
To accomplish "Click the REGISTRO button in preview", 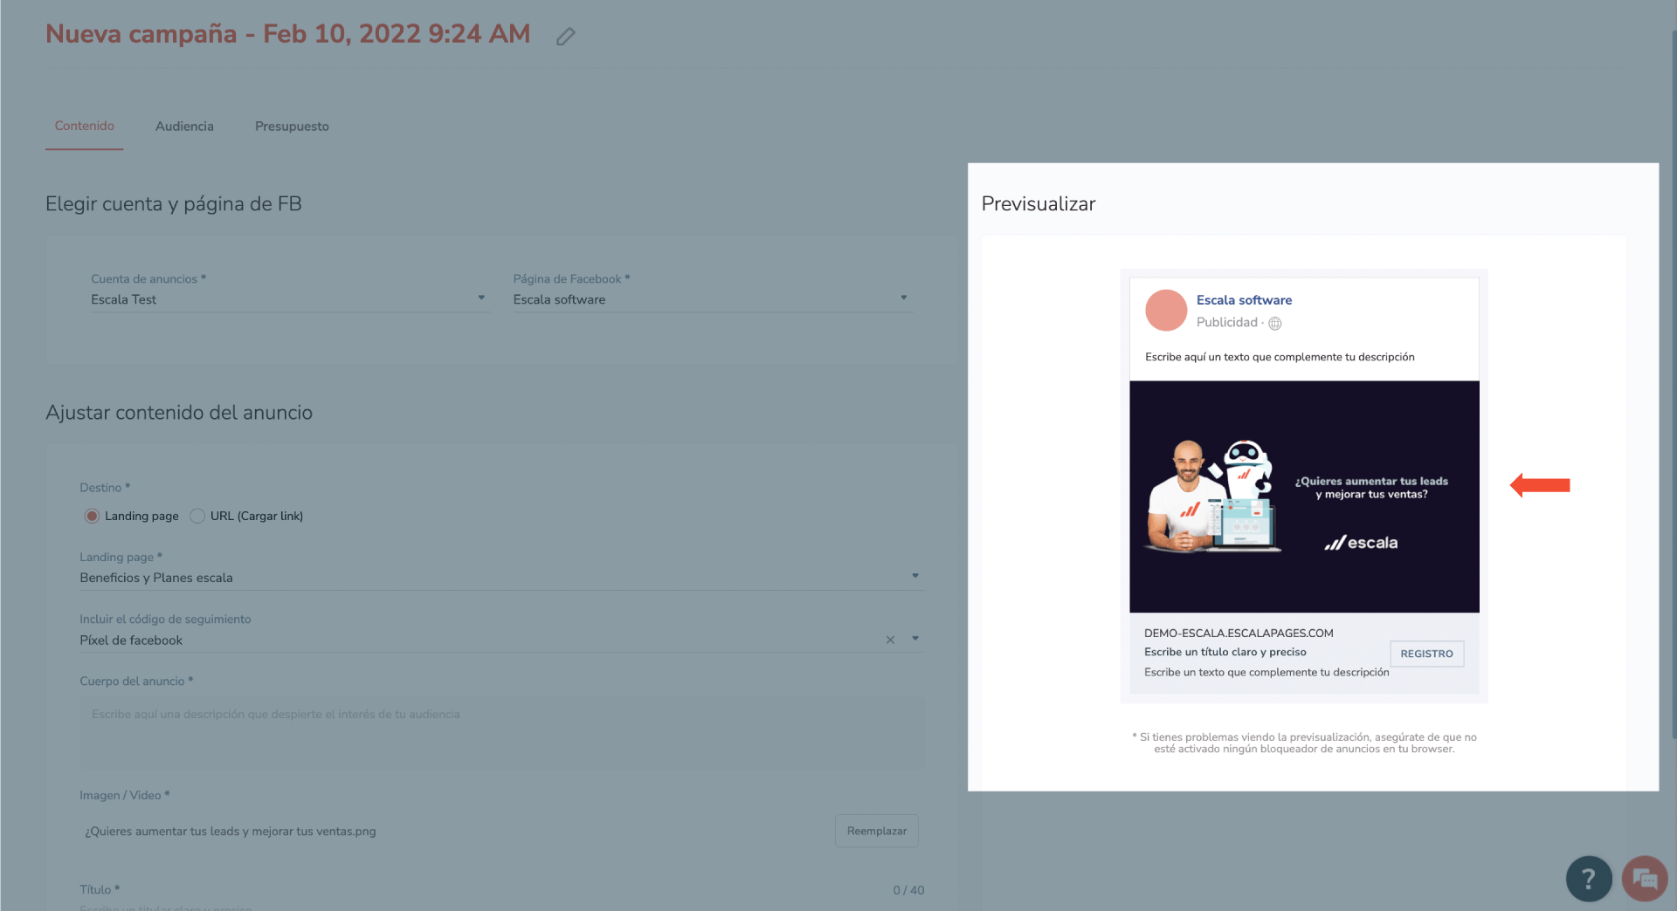I will (x=1426, y=654).
